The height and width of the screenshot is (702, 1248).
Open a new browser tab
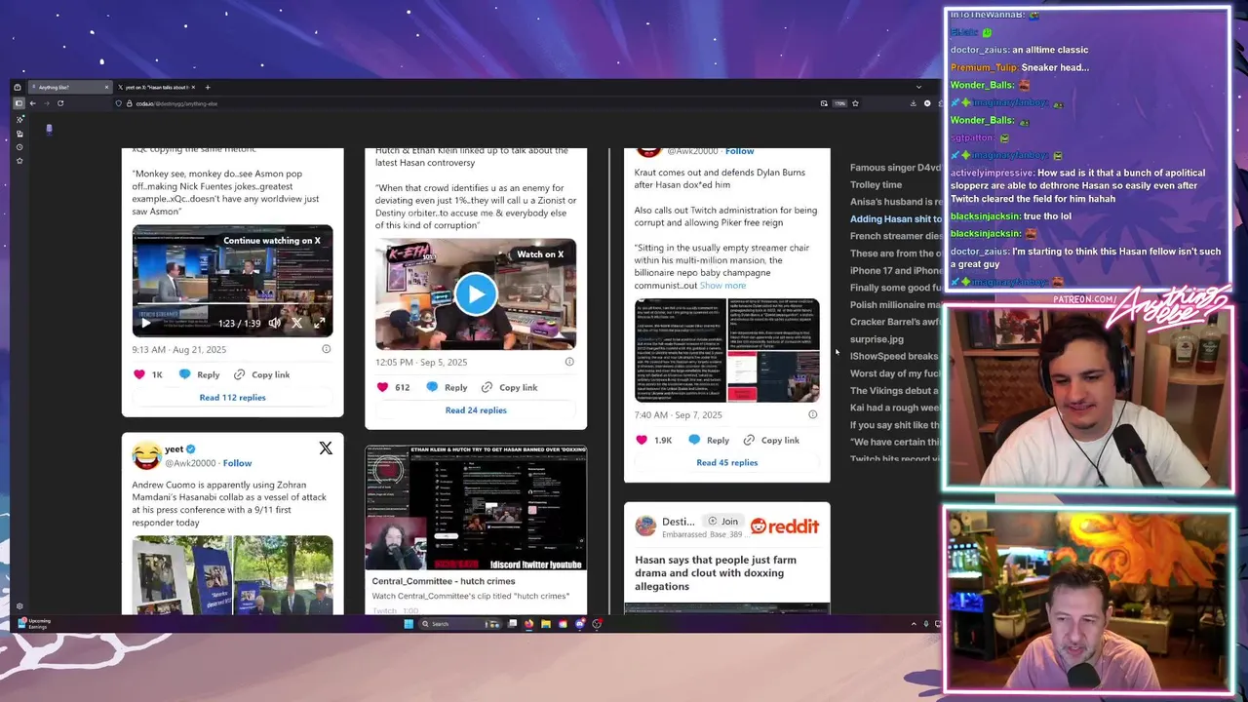pyautogui.click(x=207, y=87)
